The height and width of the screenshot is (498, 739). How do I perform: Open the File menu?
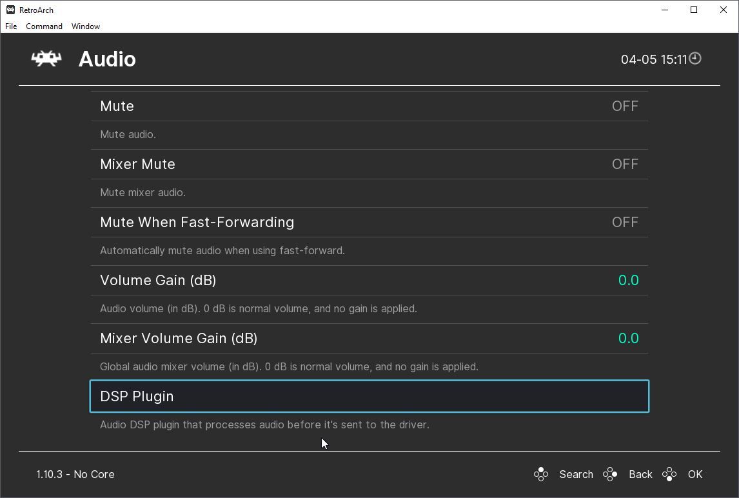tap(11, 26)
